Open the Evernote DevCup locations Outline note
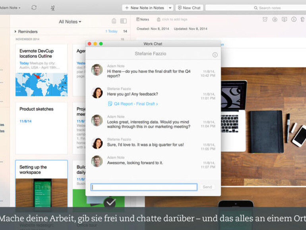Viewport: 306px width, 230px height. tap(41, 70)
